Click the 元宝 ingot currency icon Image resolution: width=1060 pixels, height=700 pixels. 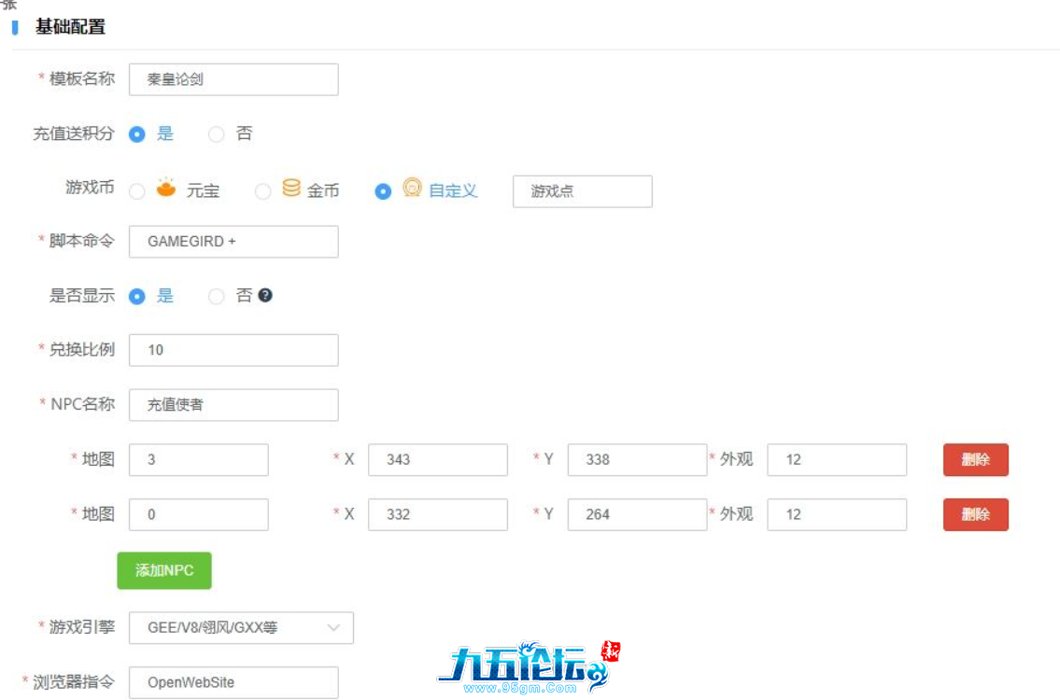(x=165, y=188)
